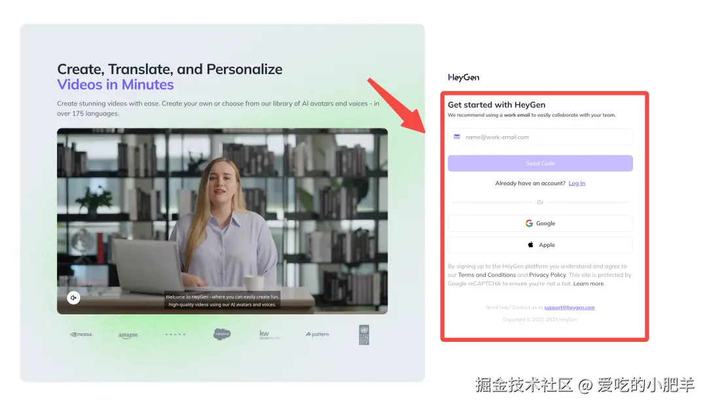The image size is (707, 406).
Task: Sign up with Apple button
Action: click(540, 245)
